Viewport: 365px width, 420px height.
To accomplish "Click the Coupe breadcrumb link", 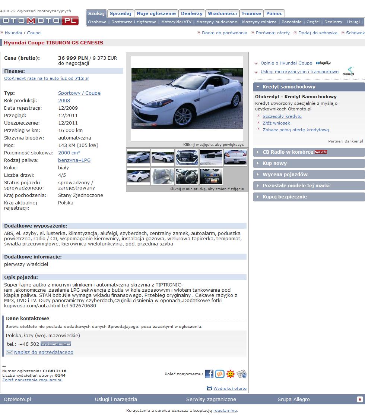I will click(34, 33).
